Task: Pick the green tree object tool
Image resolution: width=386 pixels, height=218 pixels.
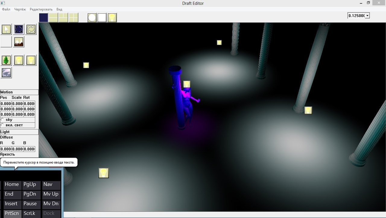Action: point(6,60)
